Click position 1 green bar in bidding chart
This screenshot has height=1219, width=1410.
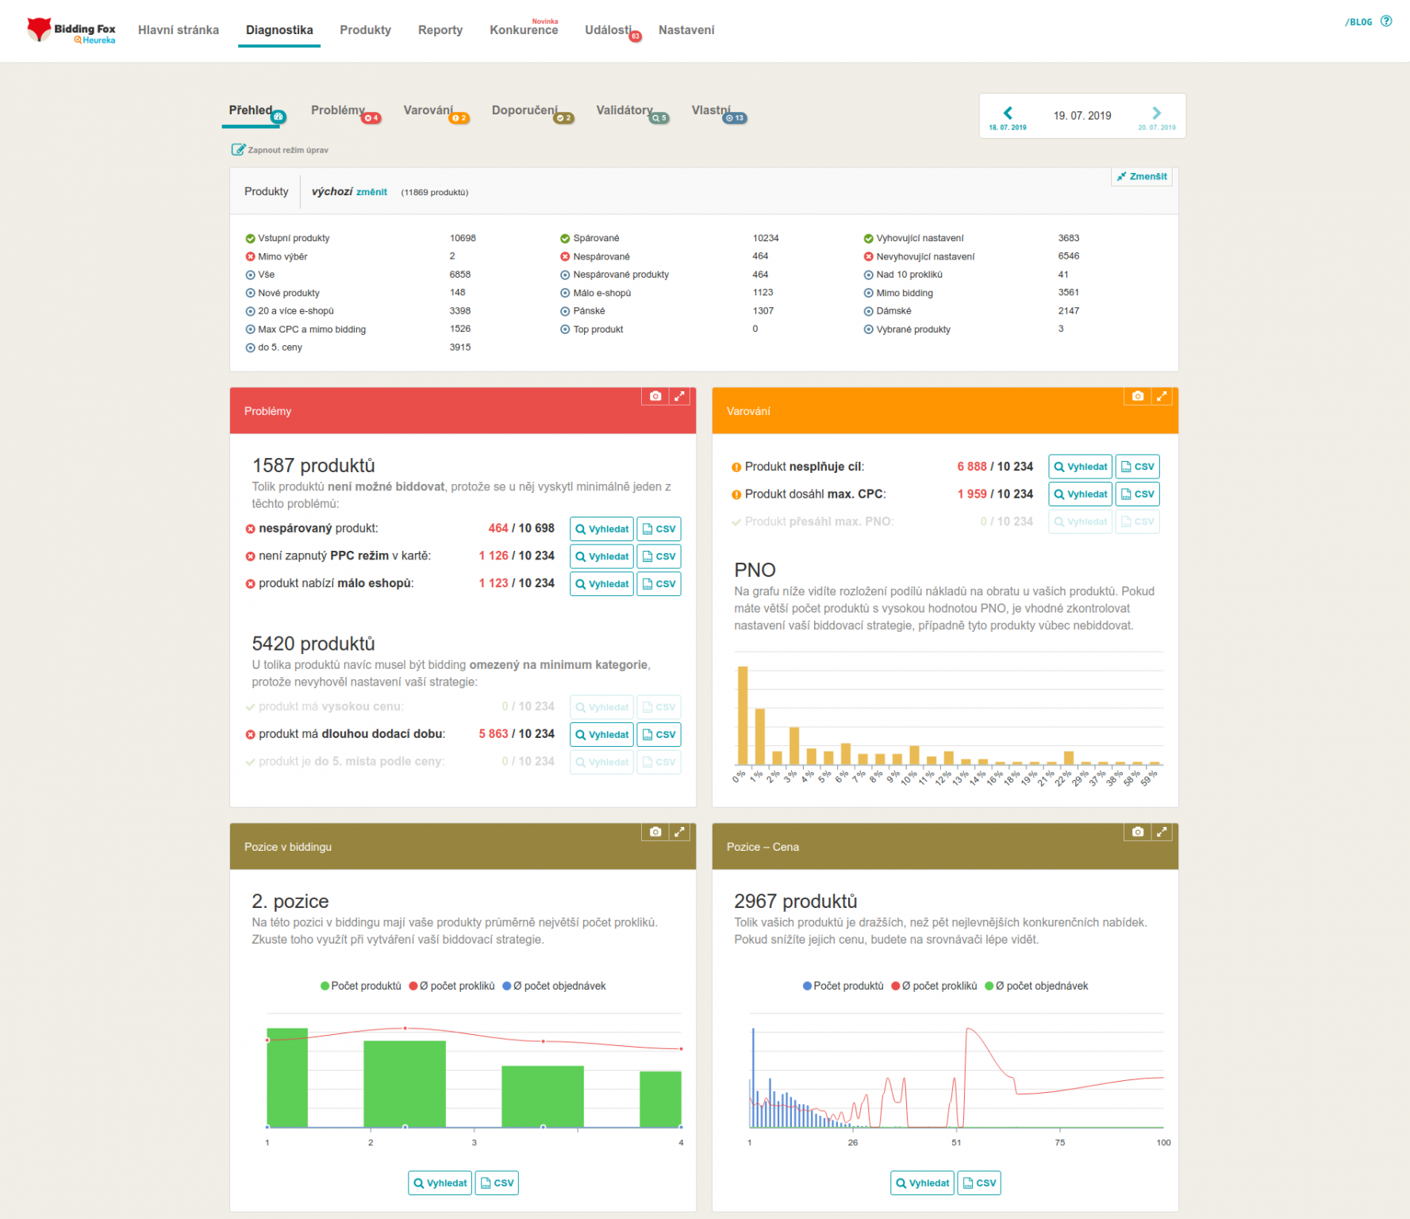tap(287, 1078)
